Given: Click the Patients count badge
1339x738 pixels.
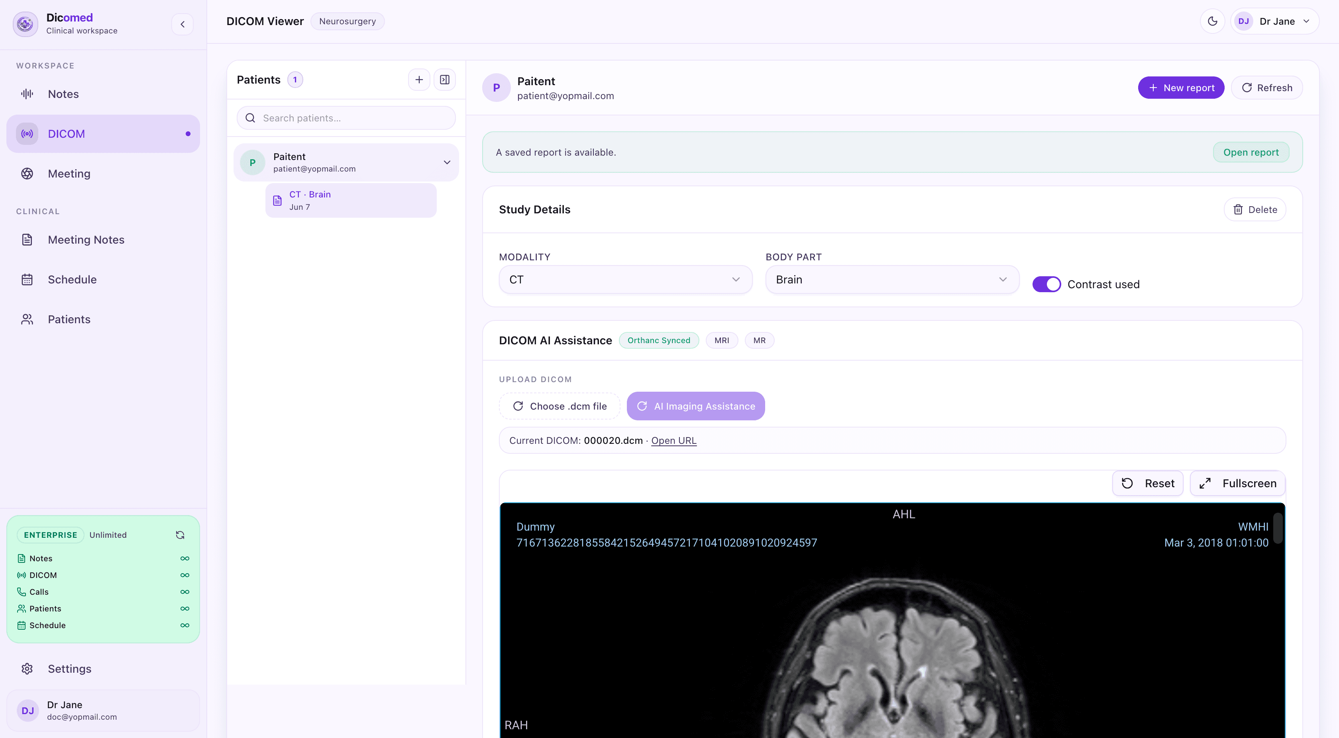Looking at the screenshot, I should point(295,80).
